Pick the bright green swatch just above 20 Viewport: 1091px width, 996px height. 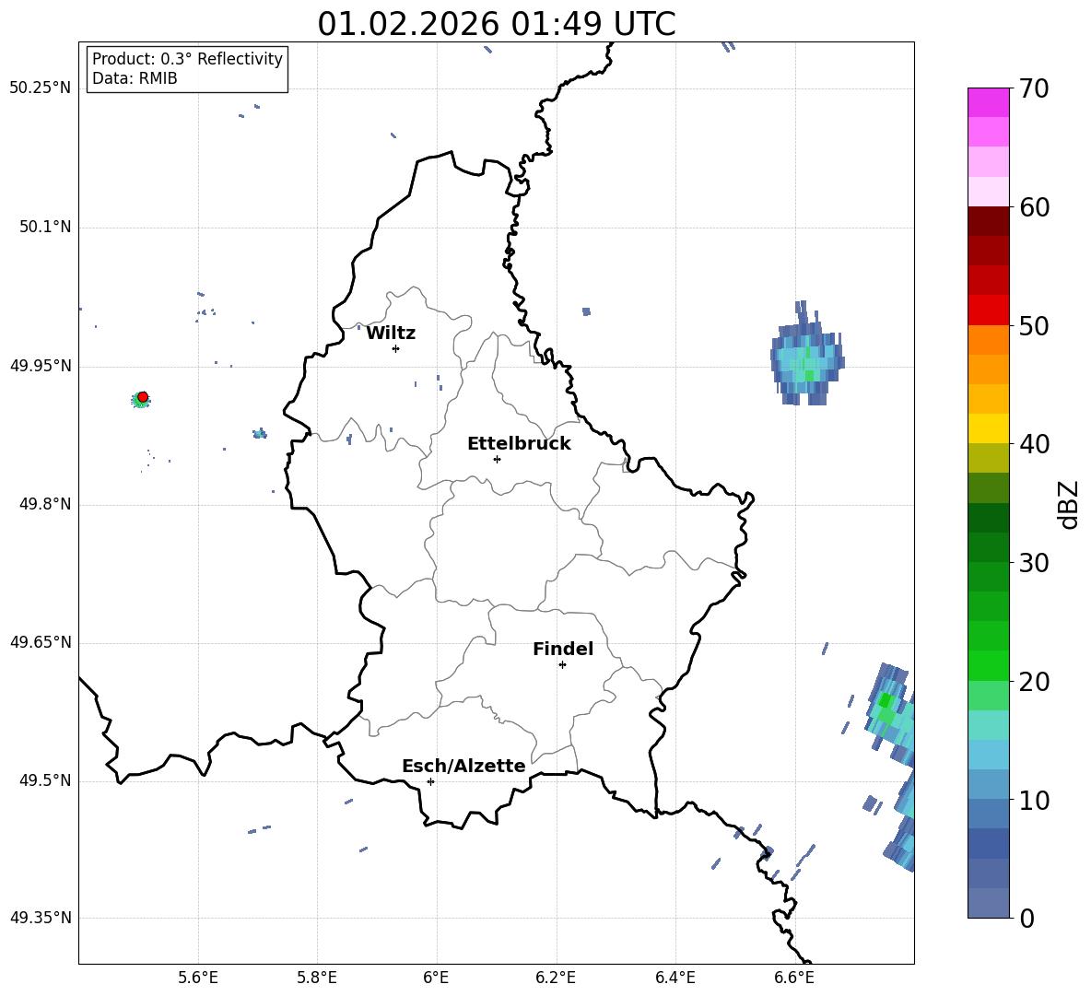(988, 665)
